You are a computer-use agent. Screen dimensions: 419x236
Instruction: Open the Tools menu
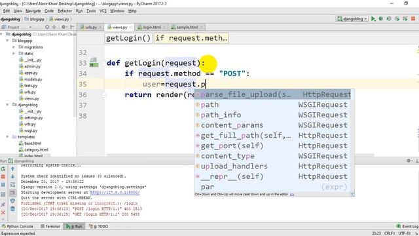91,11
